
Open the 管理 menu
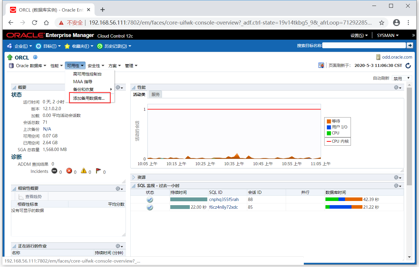pos(131,66)
